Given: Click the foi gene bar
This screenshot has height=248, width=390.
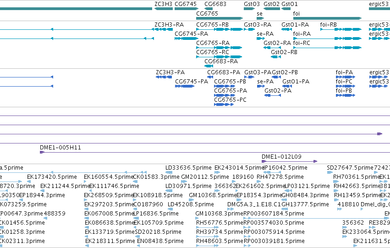Looking at the screenshot, I should pos(327,18).
